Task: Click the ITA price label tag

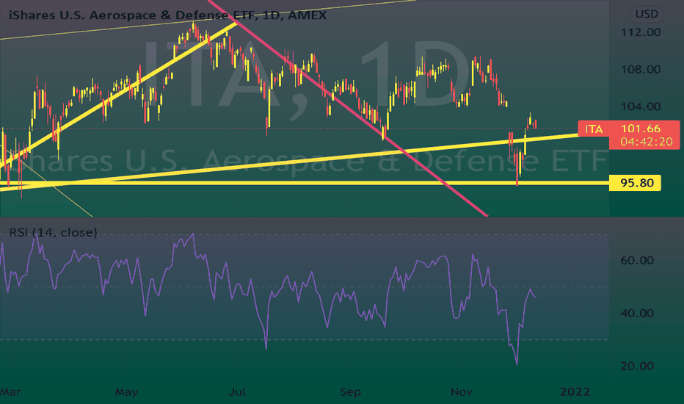Action: (594, 129)
